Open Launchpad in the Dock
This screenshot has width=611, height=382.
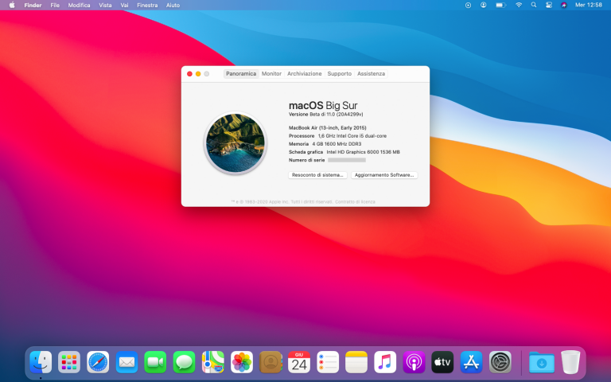(x=69, y=362)
